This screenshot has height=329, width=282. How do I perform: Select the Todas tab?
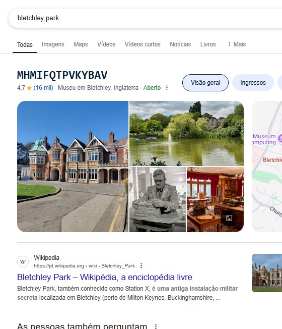[25, 45]
